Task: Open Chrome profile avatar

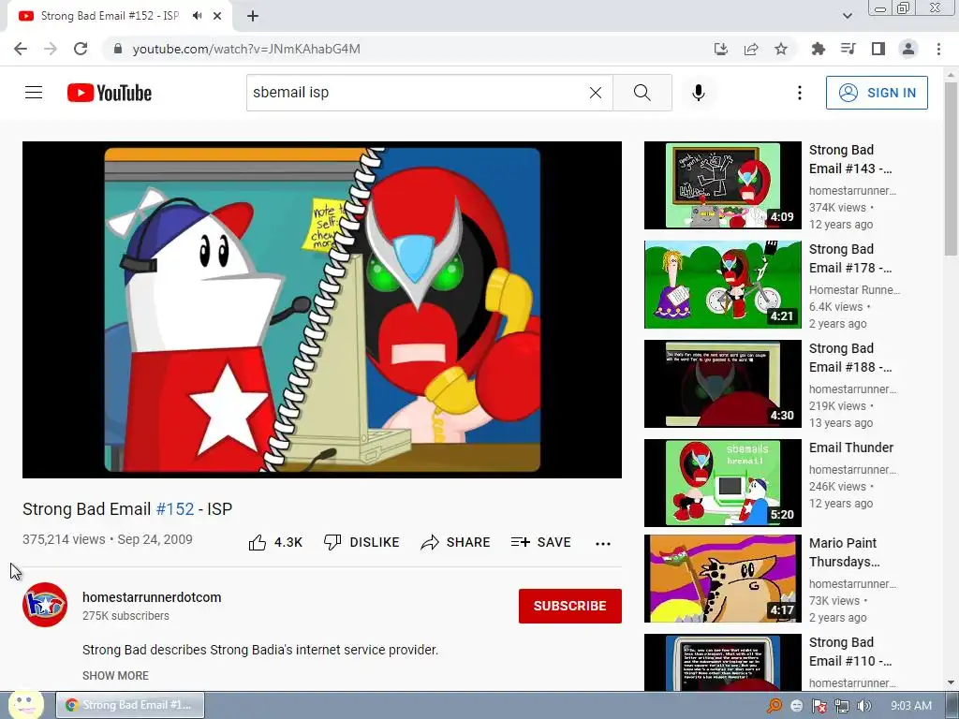Action: pos(908,49)
